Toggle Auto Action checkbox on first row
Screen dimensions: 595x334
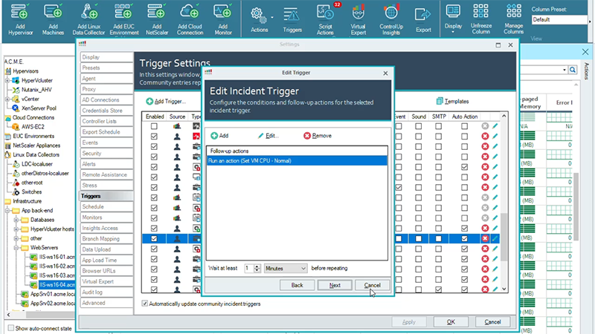(464, 126)
